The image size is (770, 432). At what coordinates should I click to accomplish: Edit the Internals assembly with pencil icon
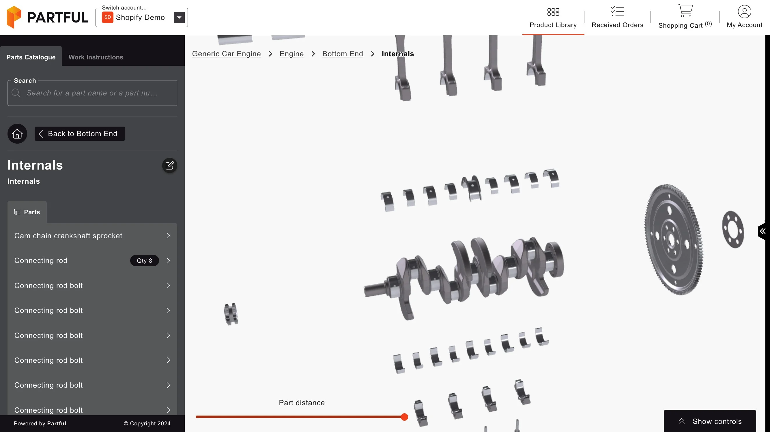click(169, 165)
